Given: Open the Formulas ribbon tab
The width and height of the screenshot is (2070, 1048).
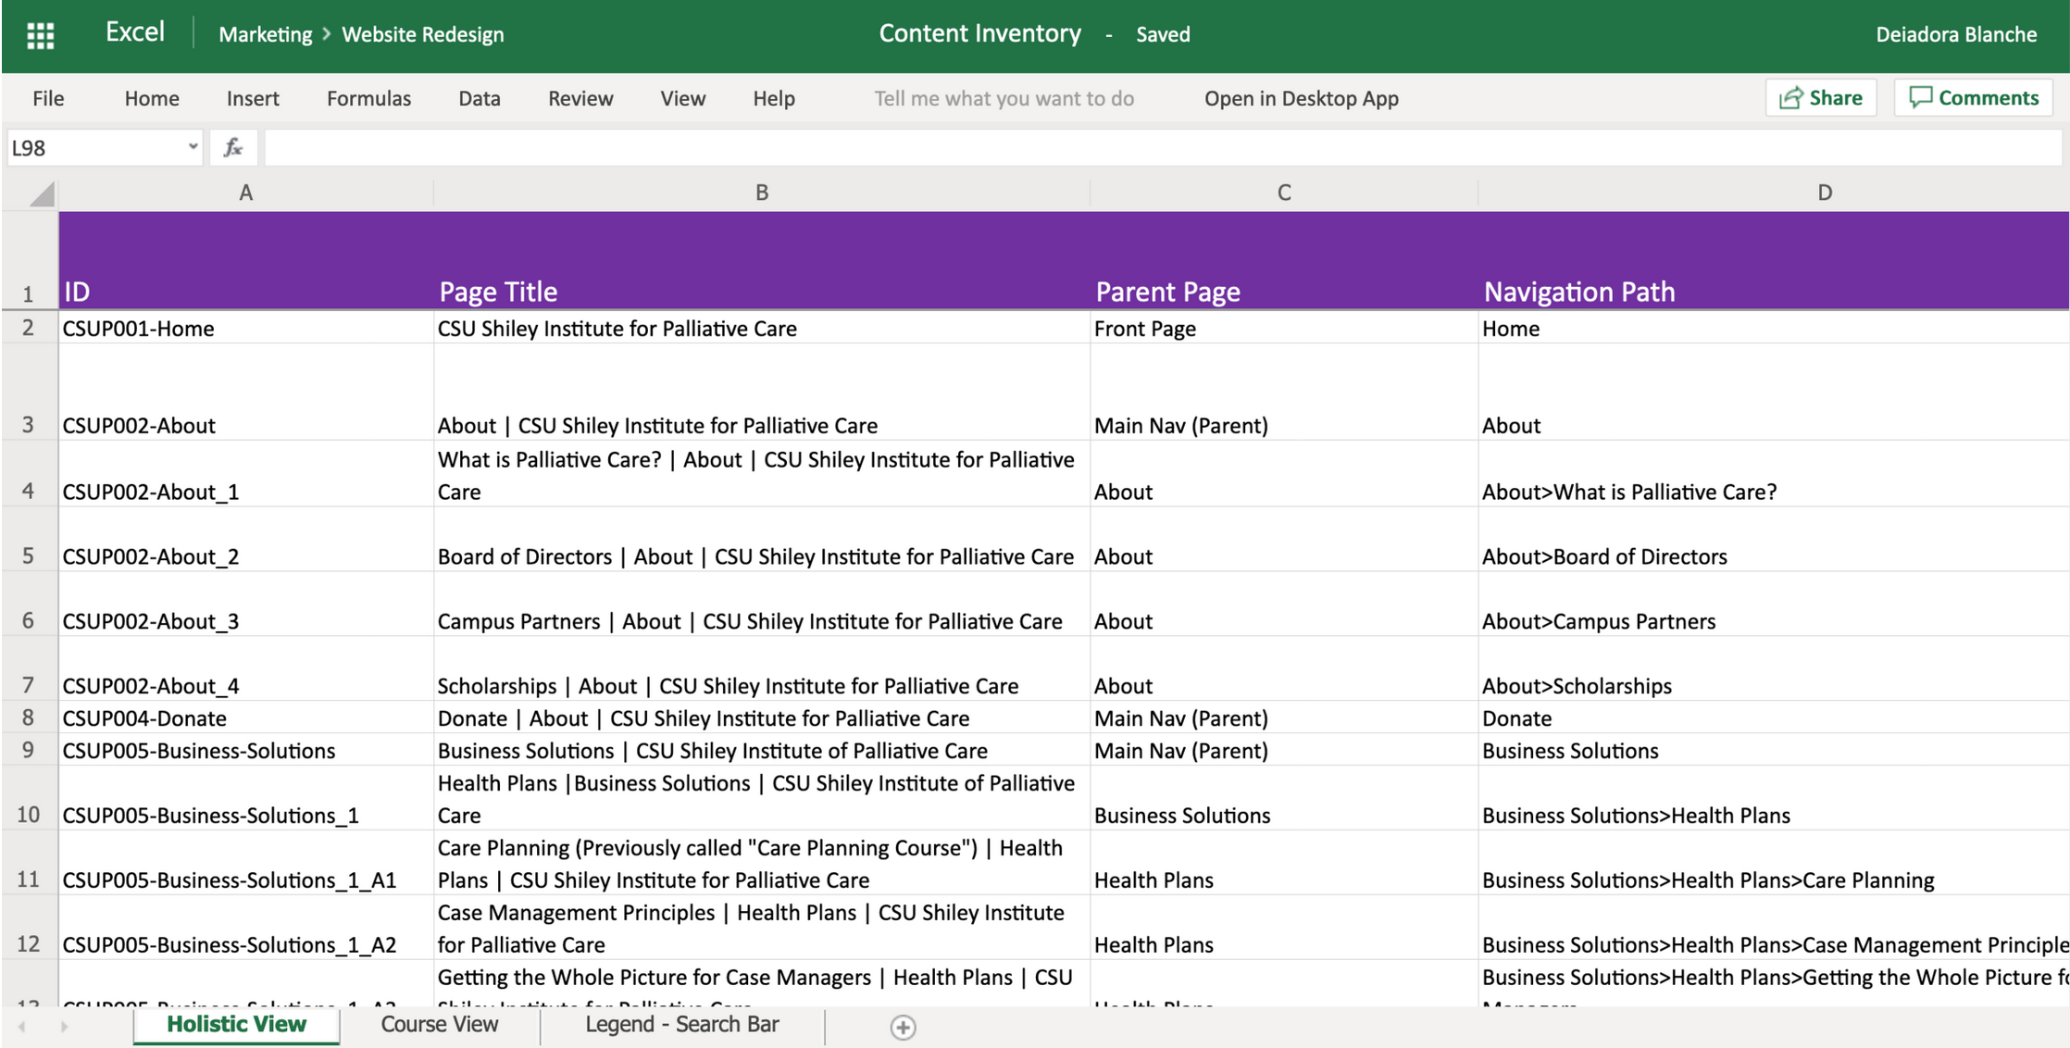Looking at the screenshot, I should (x=368, y=98).
